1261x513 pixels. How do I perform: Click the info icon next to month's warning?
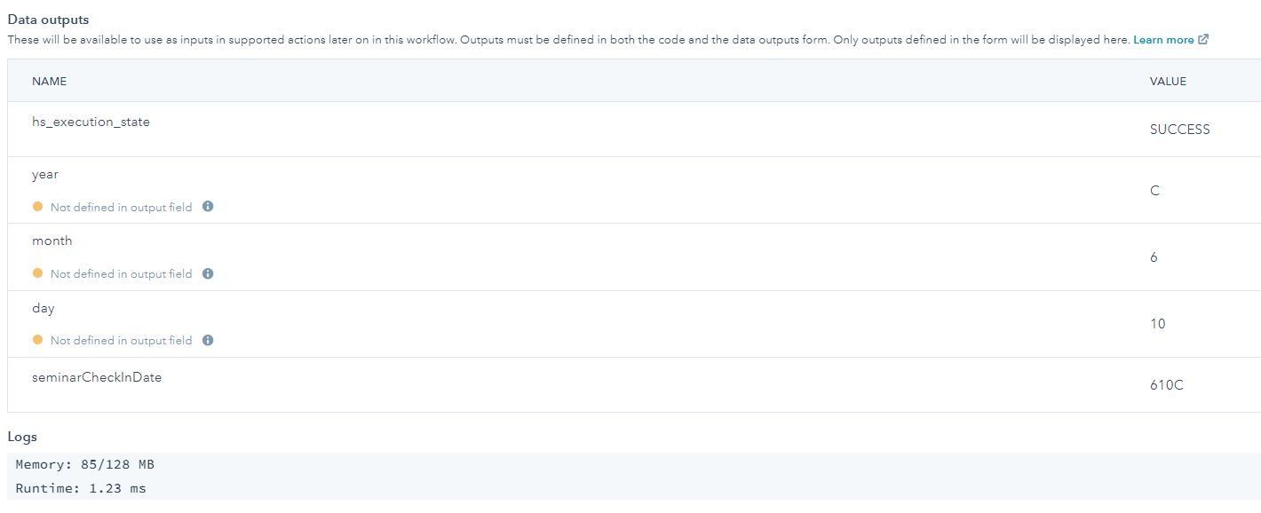tap(208, 273)
